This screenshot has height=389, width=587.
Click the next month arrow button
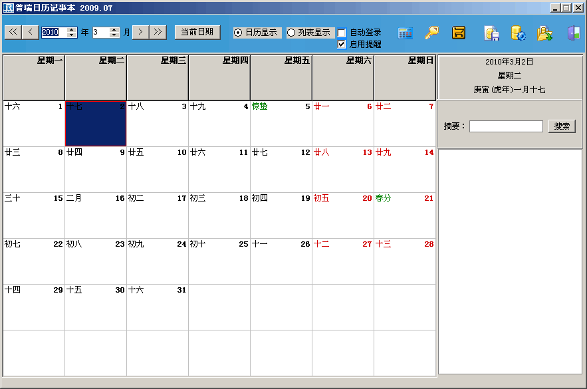140,32
